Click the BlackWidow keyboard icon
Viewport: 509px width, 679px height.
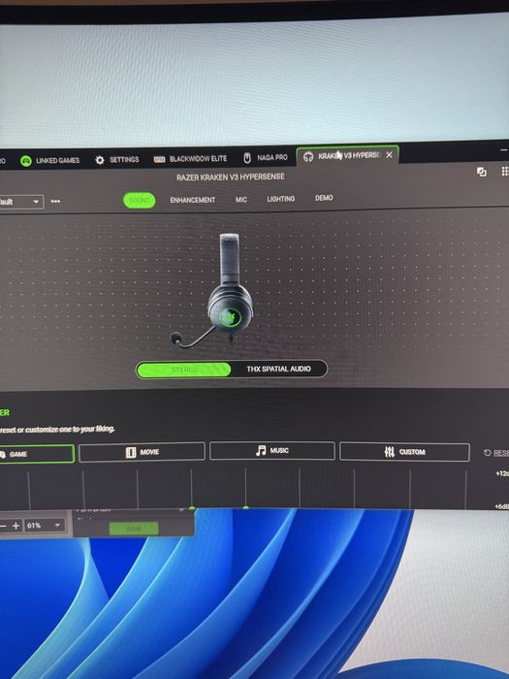[x=159, y=159]
